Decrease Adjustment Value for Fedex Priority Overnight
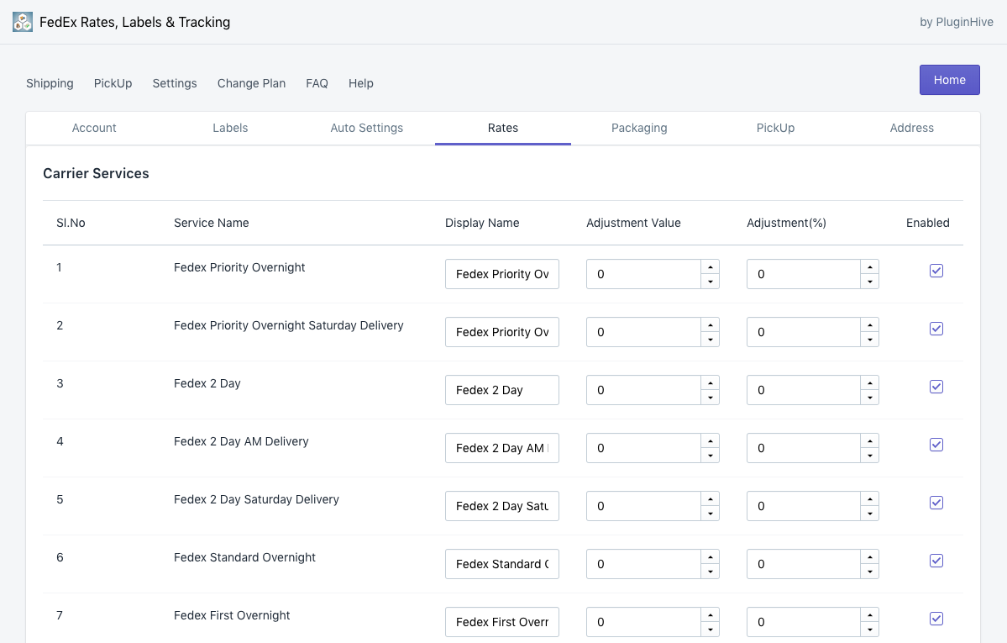 click(x=710, y=282)
